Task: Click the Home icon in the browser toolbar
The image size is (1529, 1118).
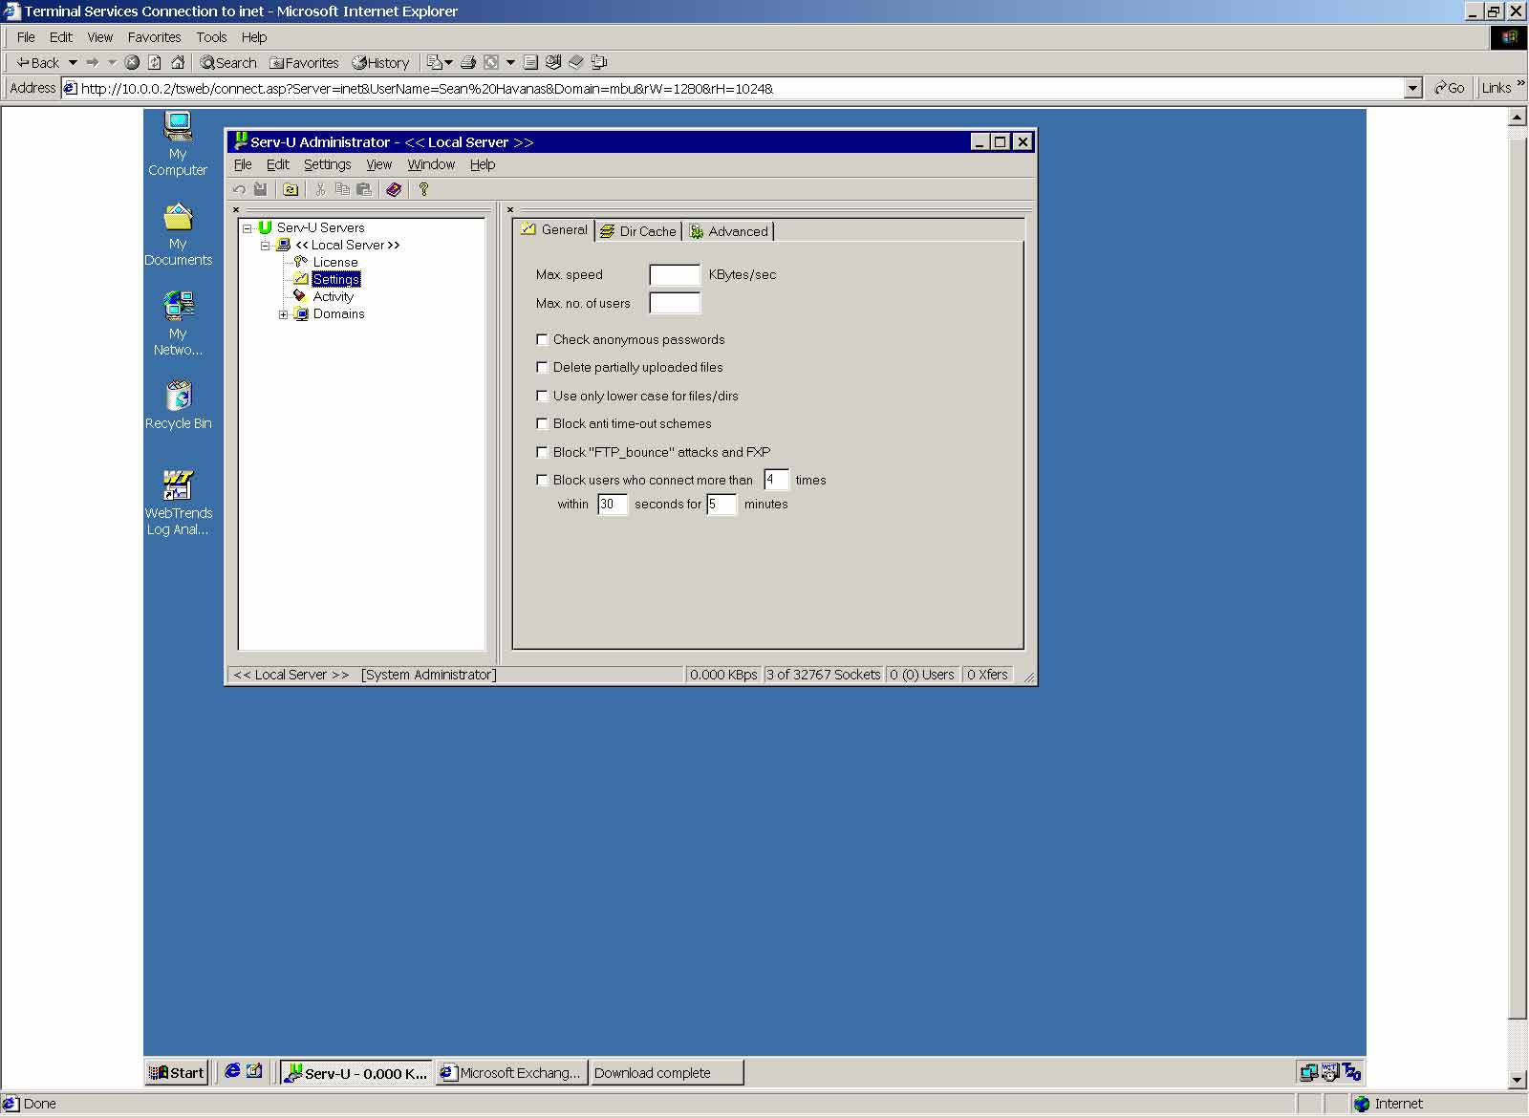Action: pos(178,62)
